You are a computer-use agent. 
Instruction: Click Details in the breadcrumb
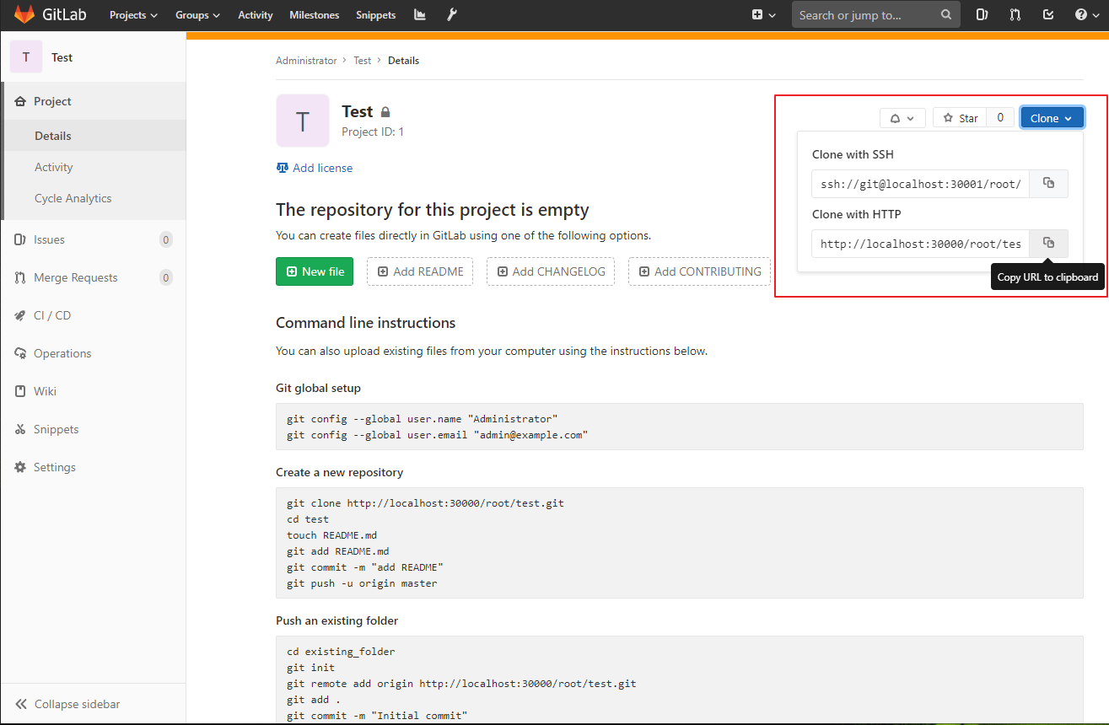(x=403, y=61)
